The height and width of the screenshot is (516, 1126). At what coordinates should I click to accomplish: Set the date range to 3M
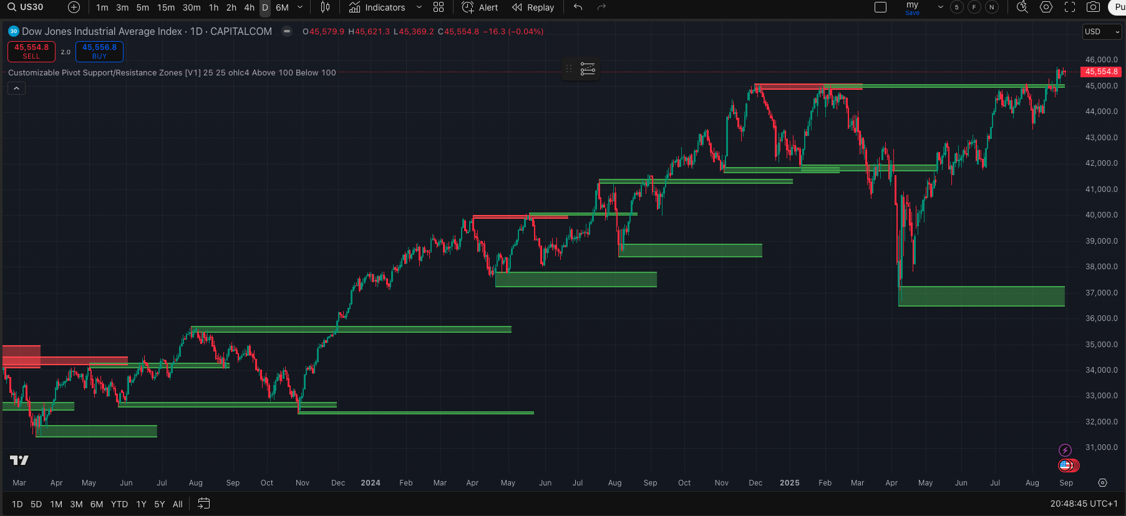tap(76, 504)
